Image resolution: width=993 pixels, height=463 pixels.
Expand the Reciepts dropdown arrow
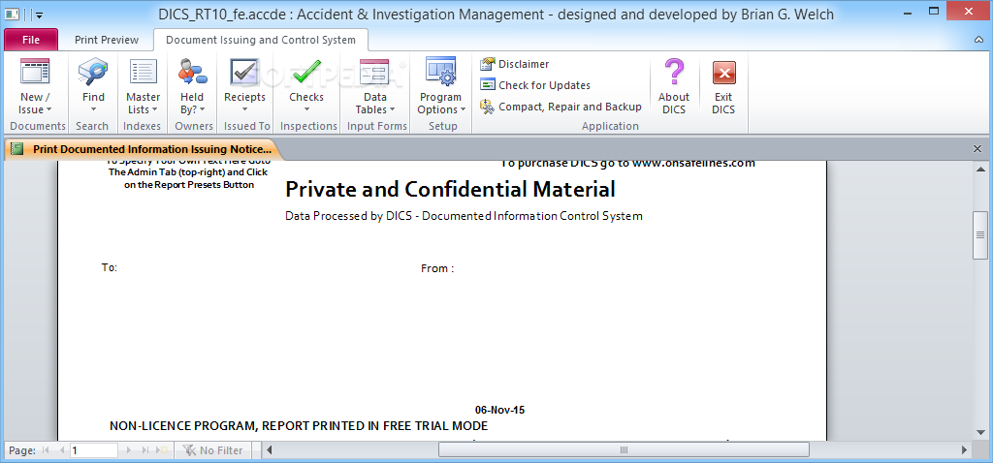coord(244,110)
